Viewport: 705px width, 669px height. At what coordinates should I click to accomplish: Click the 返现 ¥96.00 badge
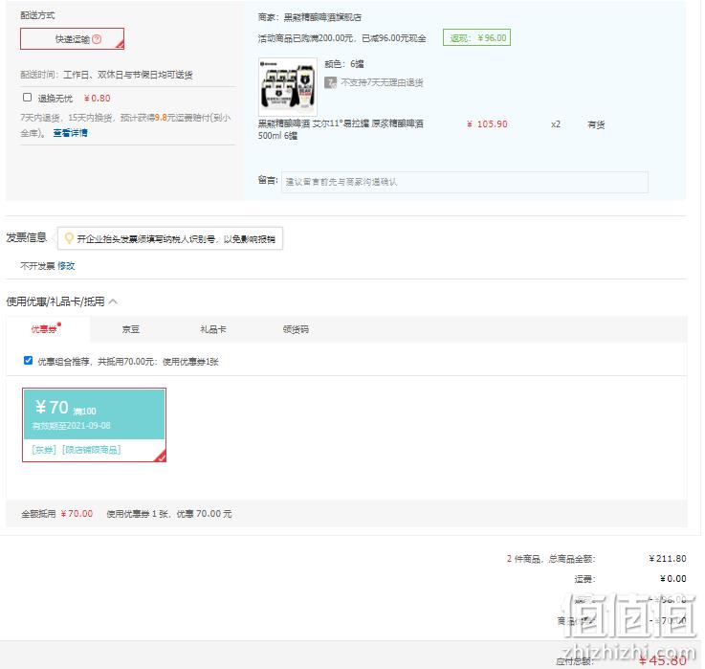click(476, 37)
